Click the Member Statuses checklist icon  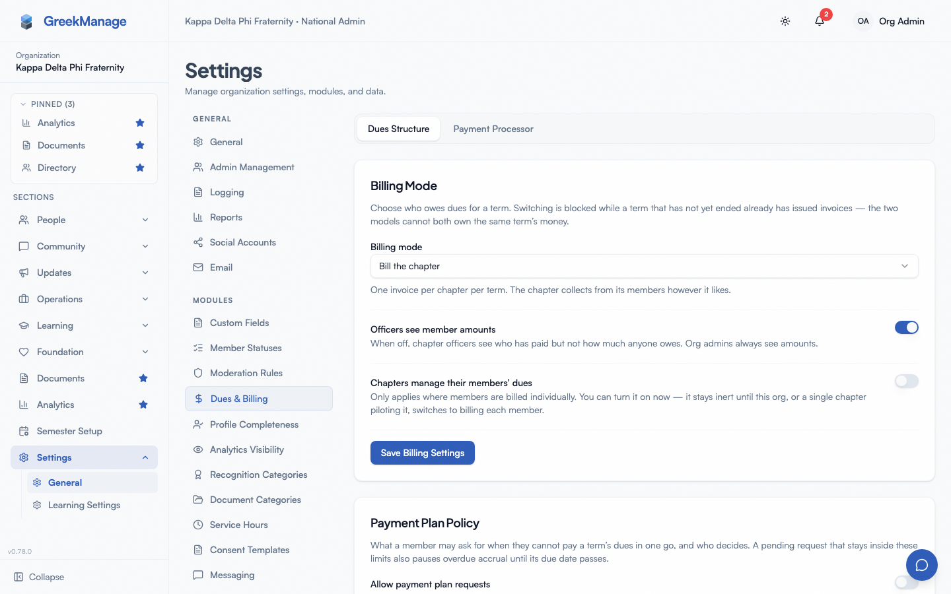click(198, 348)
